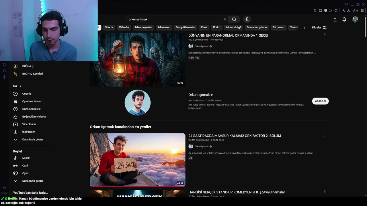Viewport: 367px width, 206px height.
Task: Start voice search with the microphone icon
Action: pyautogui.click(x=247, y=19)
